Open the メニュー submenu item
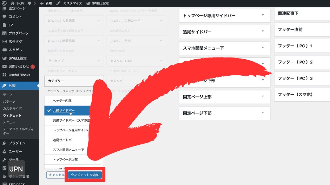Viewport: 330px width, 185px height. (x=9, y=122)
